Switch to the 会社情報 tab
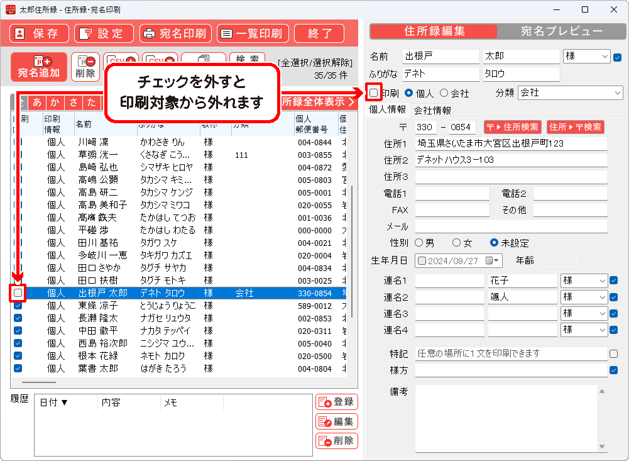Image resolution: width=629 pixels, height=461 pixels. [x=432, y=110]
